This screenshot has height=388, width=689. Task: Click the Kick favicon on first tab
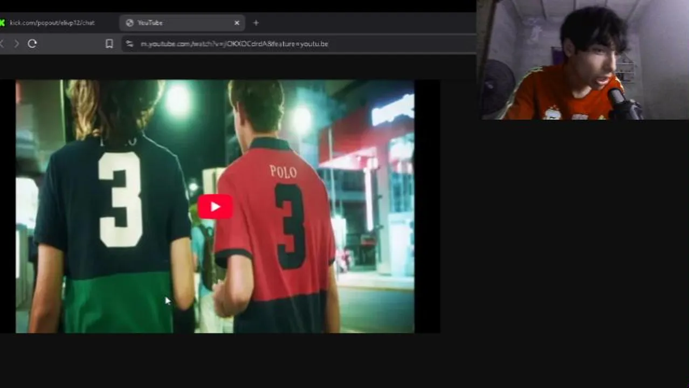click(x=2, y=23)
